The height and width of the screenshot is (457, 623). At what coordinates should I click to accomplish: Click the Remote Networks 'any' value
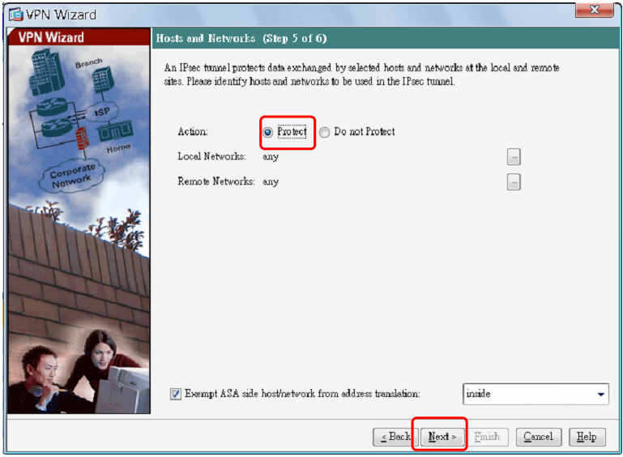pyautogui.click(x=271, y=182)
